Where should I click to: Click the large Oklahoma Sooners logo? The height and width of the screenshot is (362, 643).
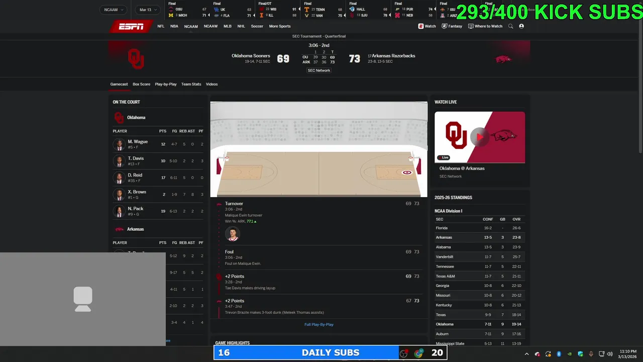pos(136,59)
